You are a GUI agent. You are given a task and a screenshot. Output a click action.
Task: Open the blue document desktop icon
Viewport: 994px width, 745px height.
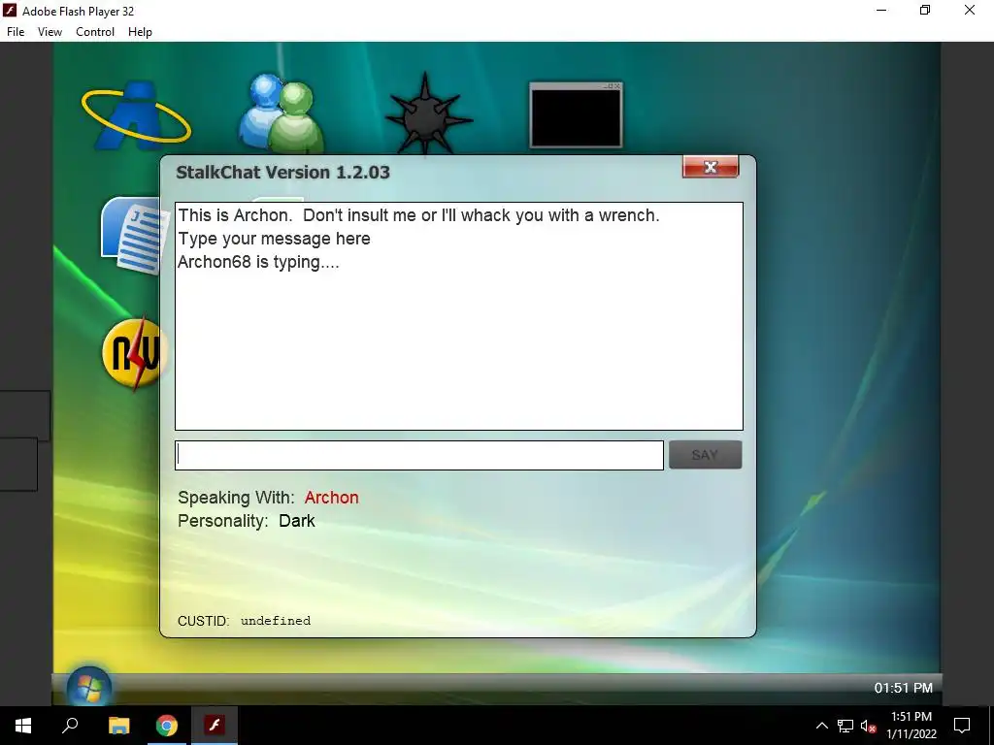[x=132, y=235]
